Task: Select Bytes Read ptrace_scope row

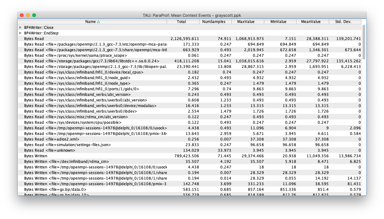Action: [x=190, y=56]
